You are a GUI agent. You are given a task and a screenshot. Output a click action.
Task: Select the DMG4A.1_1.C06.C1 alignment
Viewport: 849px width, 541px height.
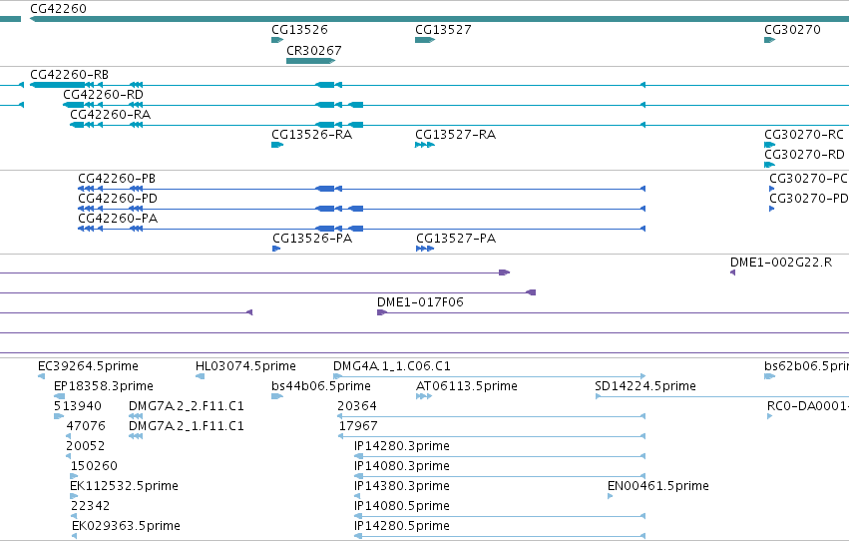click(x=490, y=376)
